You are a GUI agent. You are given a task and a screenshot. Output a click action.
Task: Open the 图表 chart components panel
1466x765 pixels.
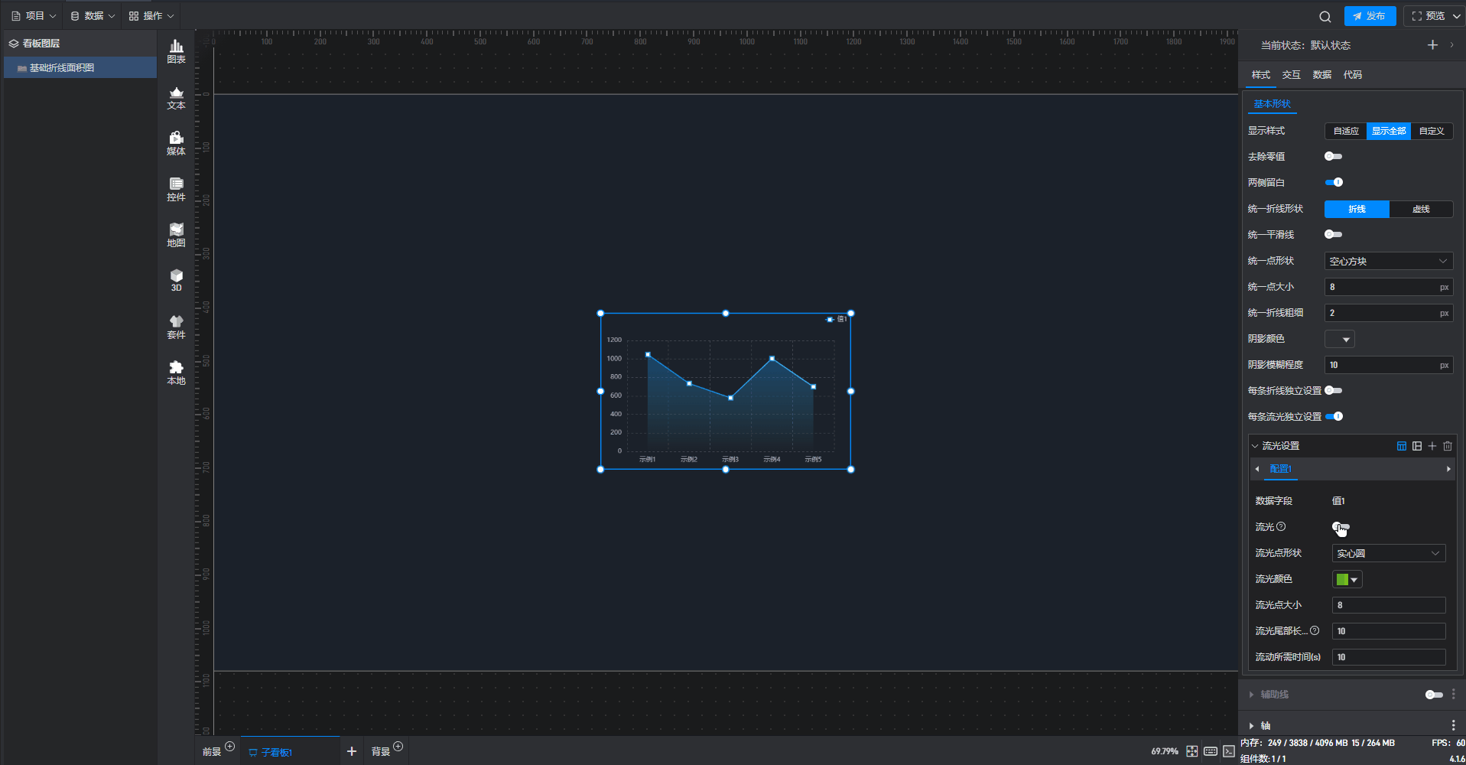point(176,51)
